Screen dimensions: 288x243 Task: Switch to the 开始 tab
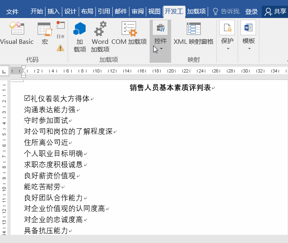pos(37,11)
